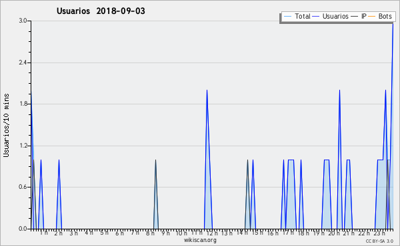400x246 pixels.
Task: Click the '8 h' x-axis tick label
Action: [150, 233]
